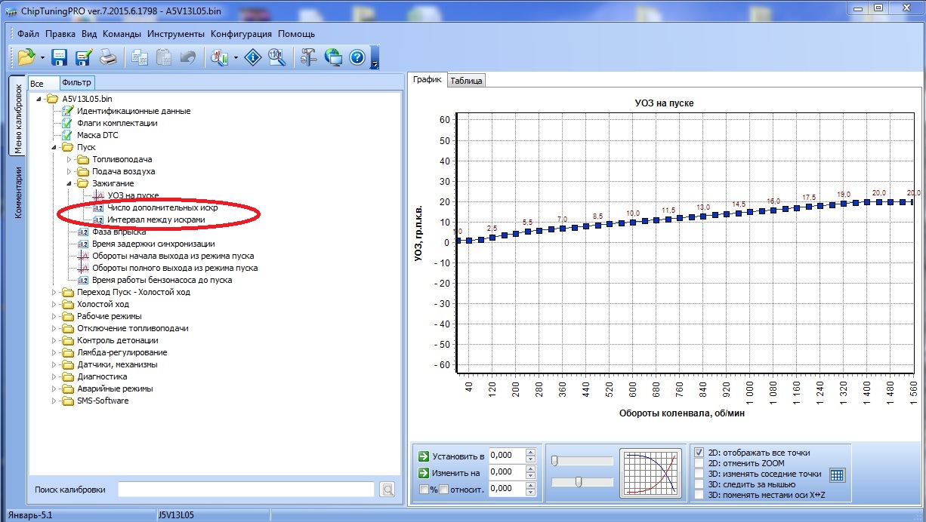Select the Фильтр tab
Viewport: 926px width, 522px height.
(76, 83)
